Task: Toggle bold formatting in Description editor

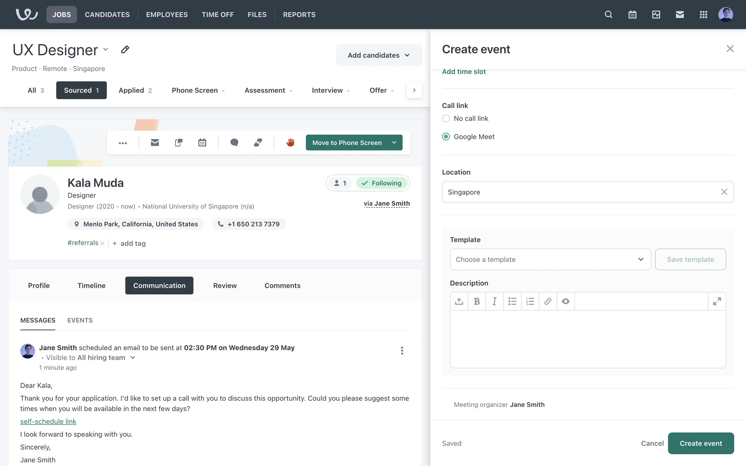Action: tap(477, 301)
